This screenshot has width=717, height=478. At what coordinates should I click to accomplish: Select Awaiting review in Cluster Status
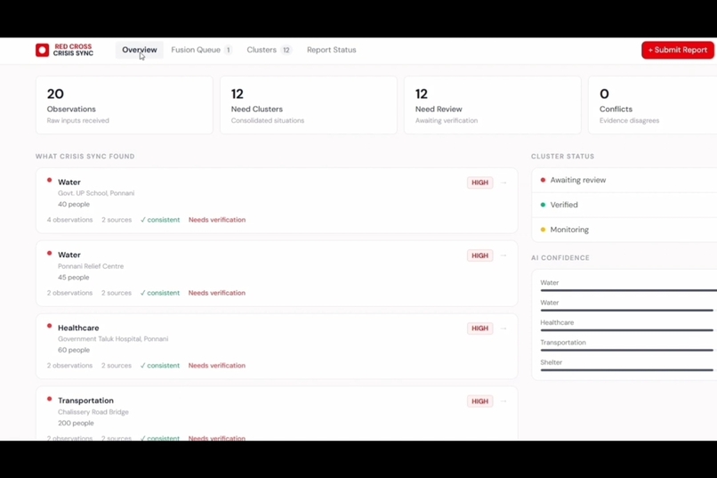coord(624,180)
